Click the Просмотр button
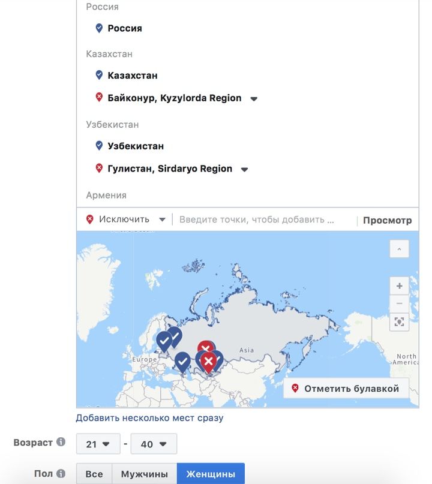The width and height of the screenshot is (432, 484). click(x=387, y=220)
